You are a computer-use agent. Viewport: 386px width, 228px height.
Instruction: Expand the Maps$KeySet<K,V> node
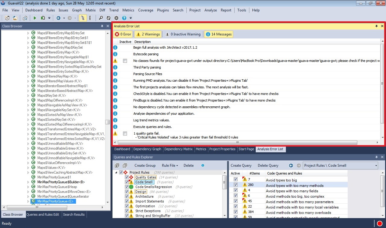coord(28,96)
